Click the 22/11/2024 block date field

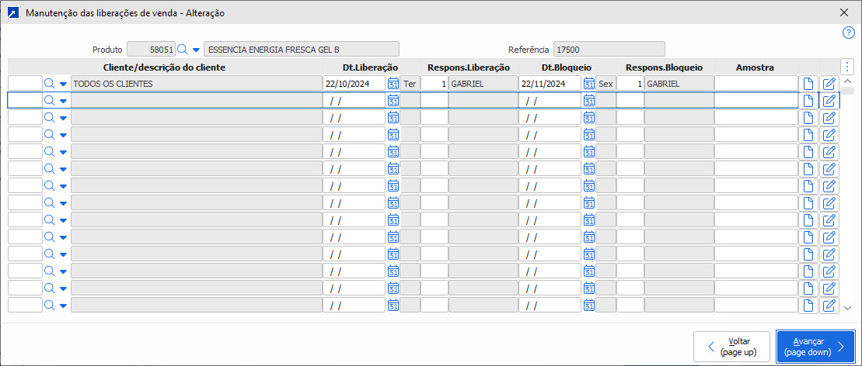click(x=550, y=84)
